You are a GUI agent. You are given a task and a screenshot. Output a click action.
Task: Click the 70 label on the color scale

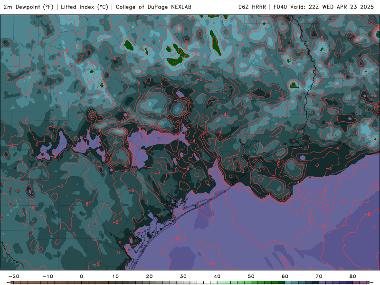click(319, 276)
